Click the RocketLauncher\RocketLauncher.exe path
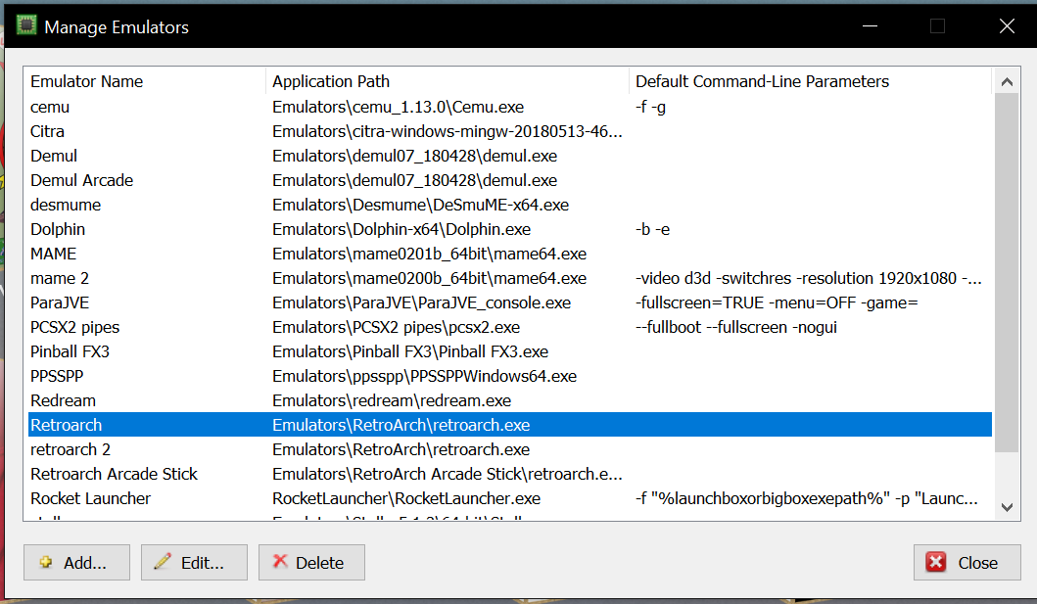 (406, 498)
